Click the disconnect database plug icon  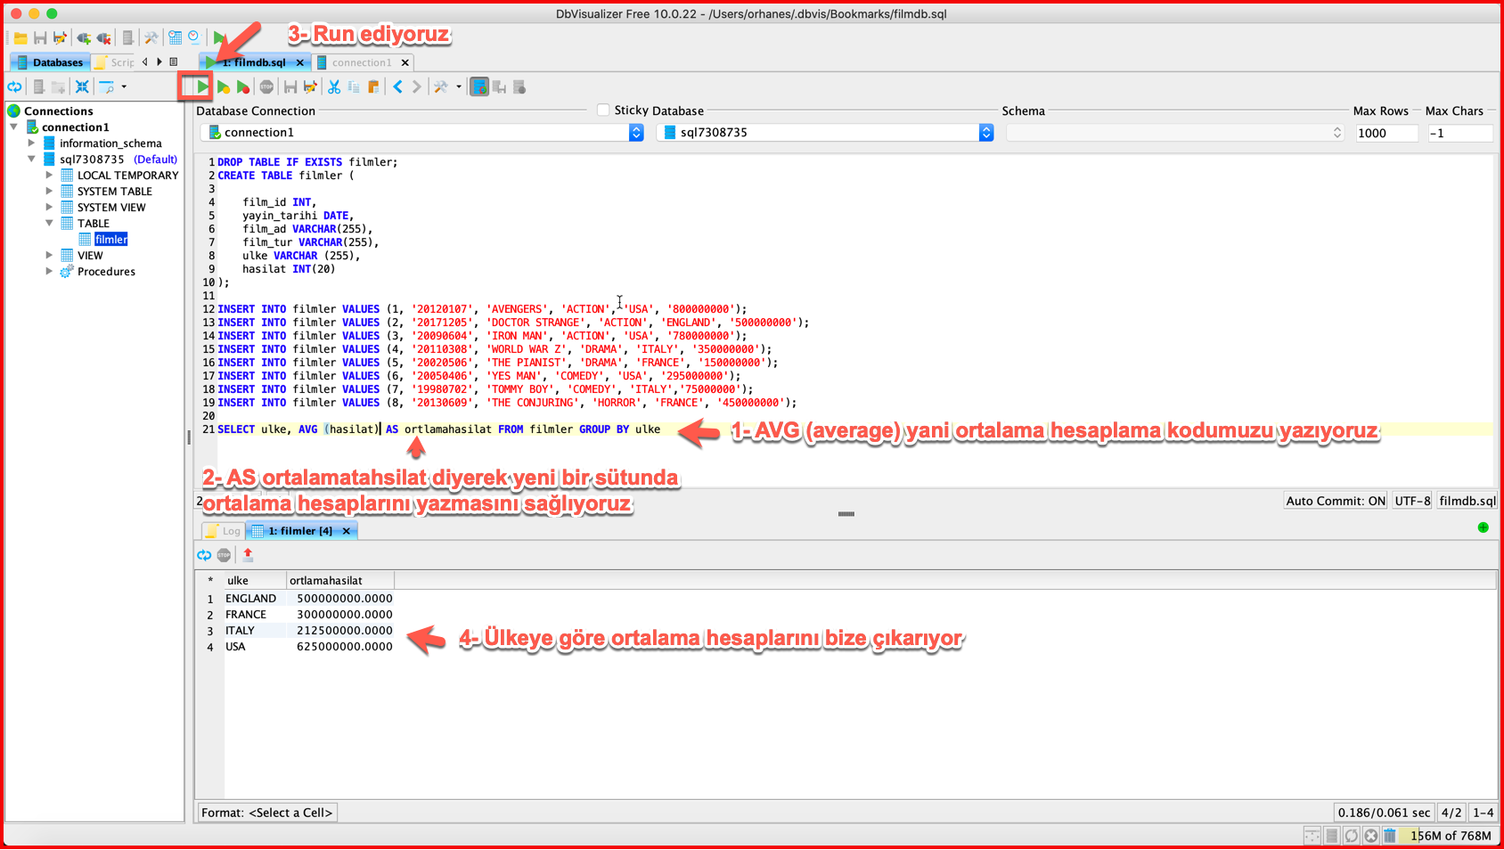click(x=103, y=37)
